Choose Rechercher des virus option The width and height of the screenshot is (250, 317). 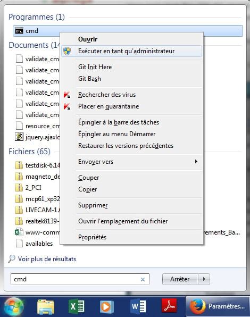[107, 95]
